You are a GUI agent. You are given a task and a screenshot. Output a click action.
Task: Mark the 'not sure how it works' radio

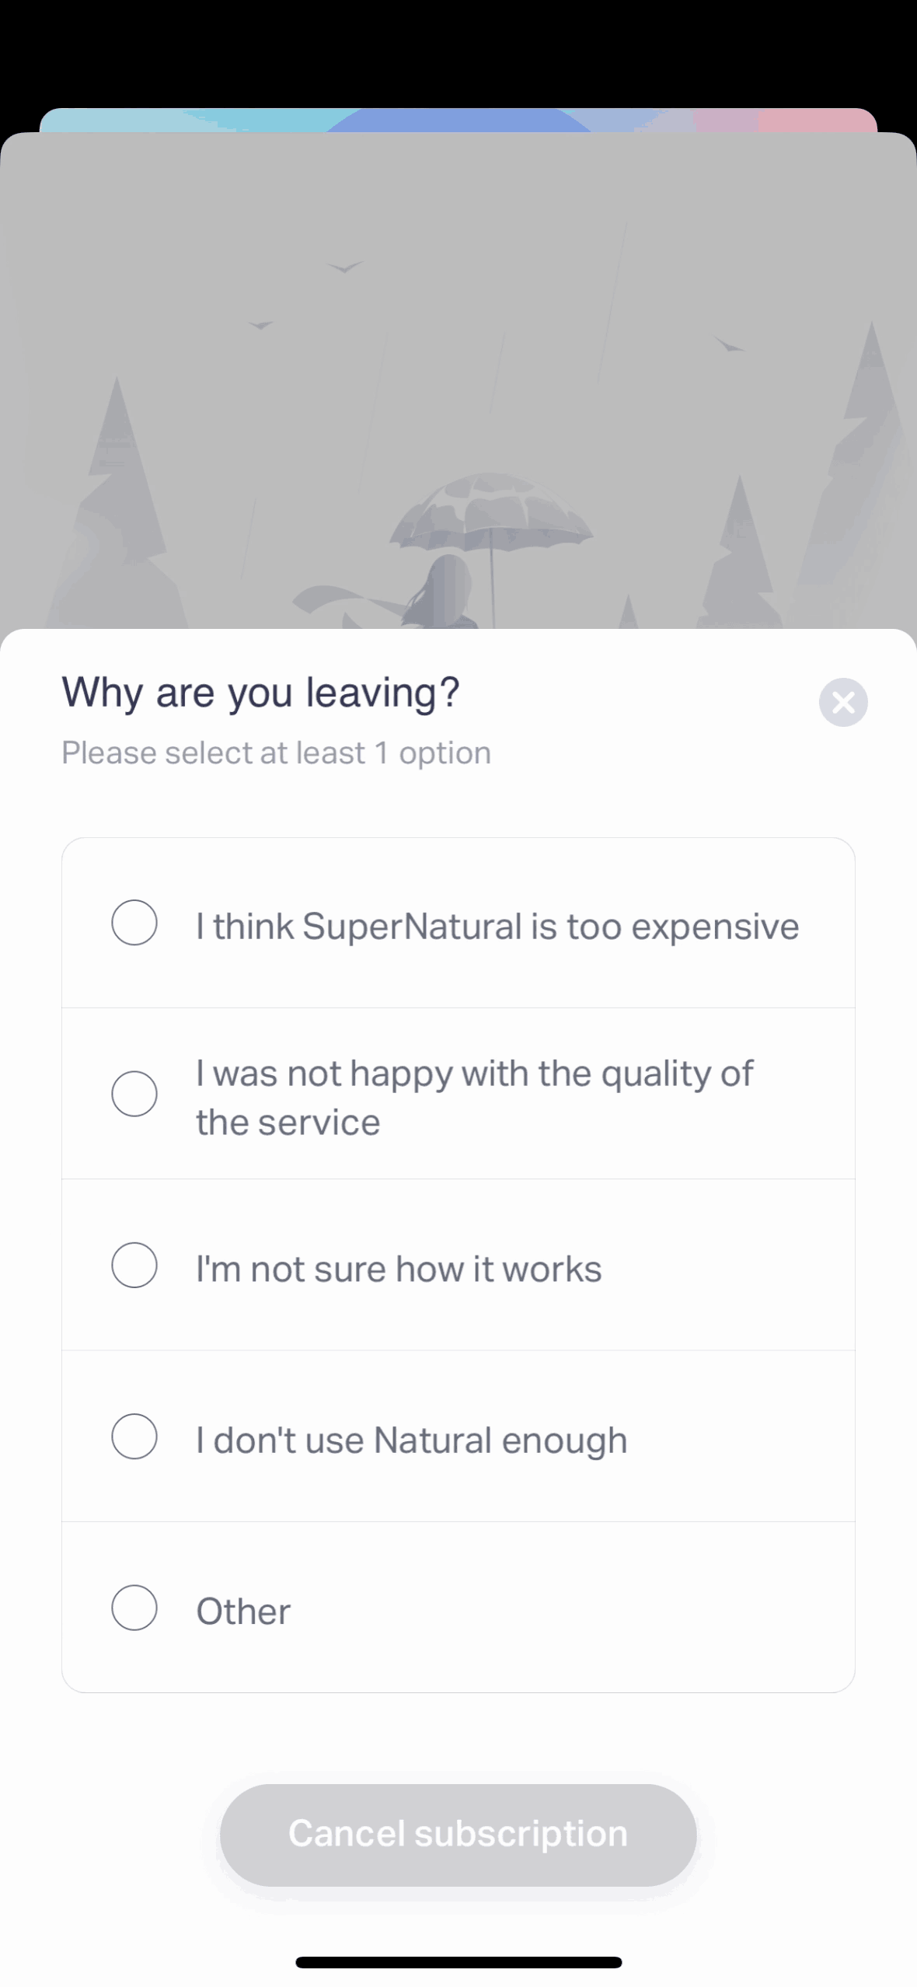(x=134, y=1265)
